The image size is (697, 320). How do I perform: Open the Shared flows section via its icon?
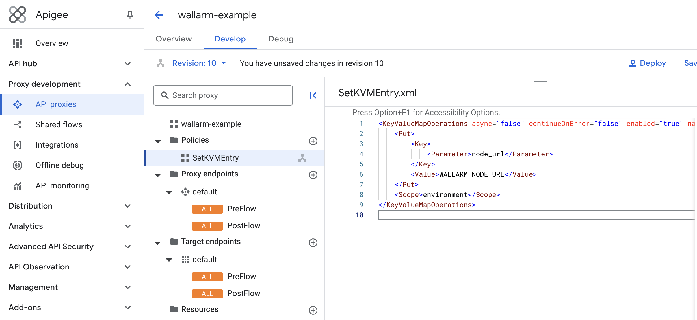pos(18,124)
